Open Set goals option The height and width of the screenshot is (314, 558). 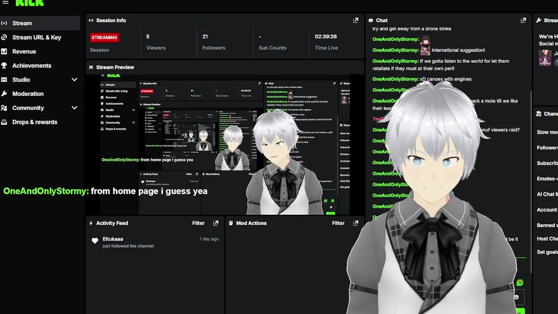pyautogui.click(x=547, y=252)
